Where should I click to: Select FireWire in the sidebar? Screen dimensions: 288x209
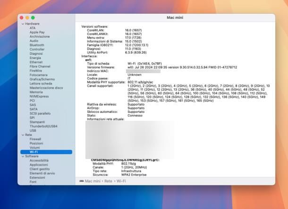pyautogui.click(x=36, y=71)
